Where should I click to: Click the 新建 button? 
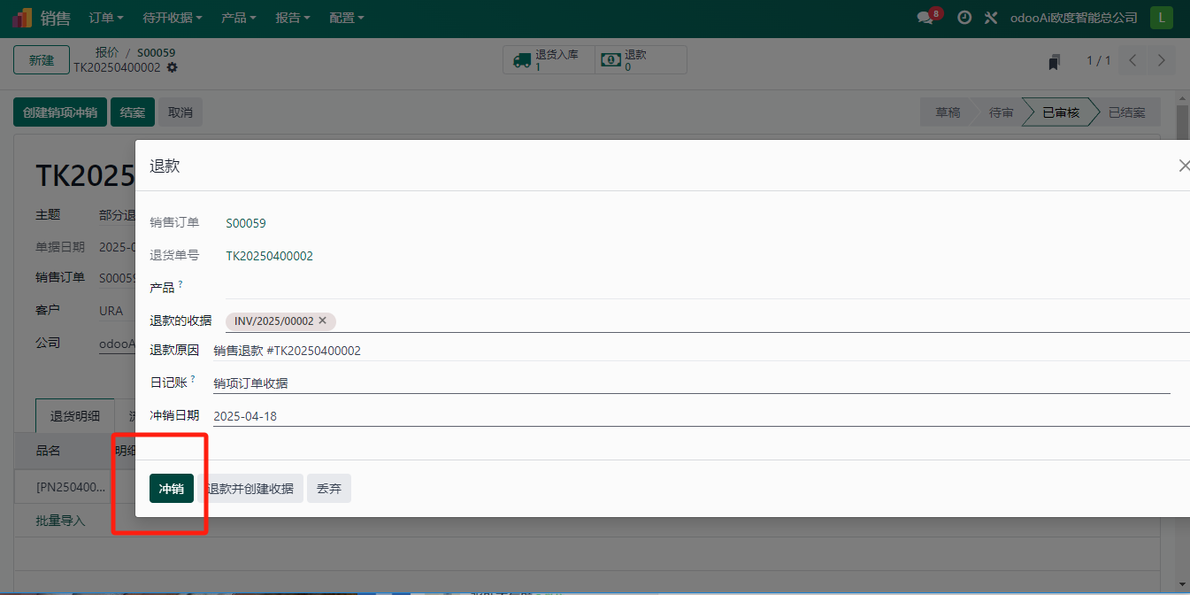pos(42,60)
